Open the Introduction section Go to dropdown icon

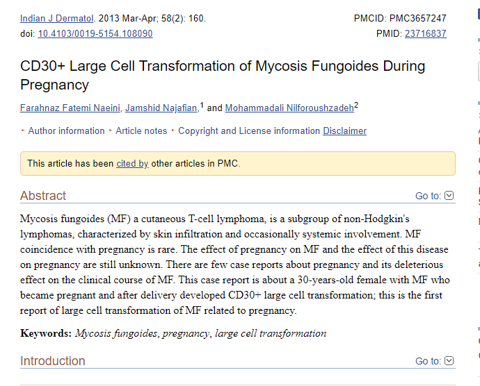[x=449, y=361]
